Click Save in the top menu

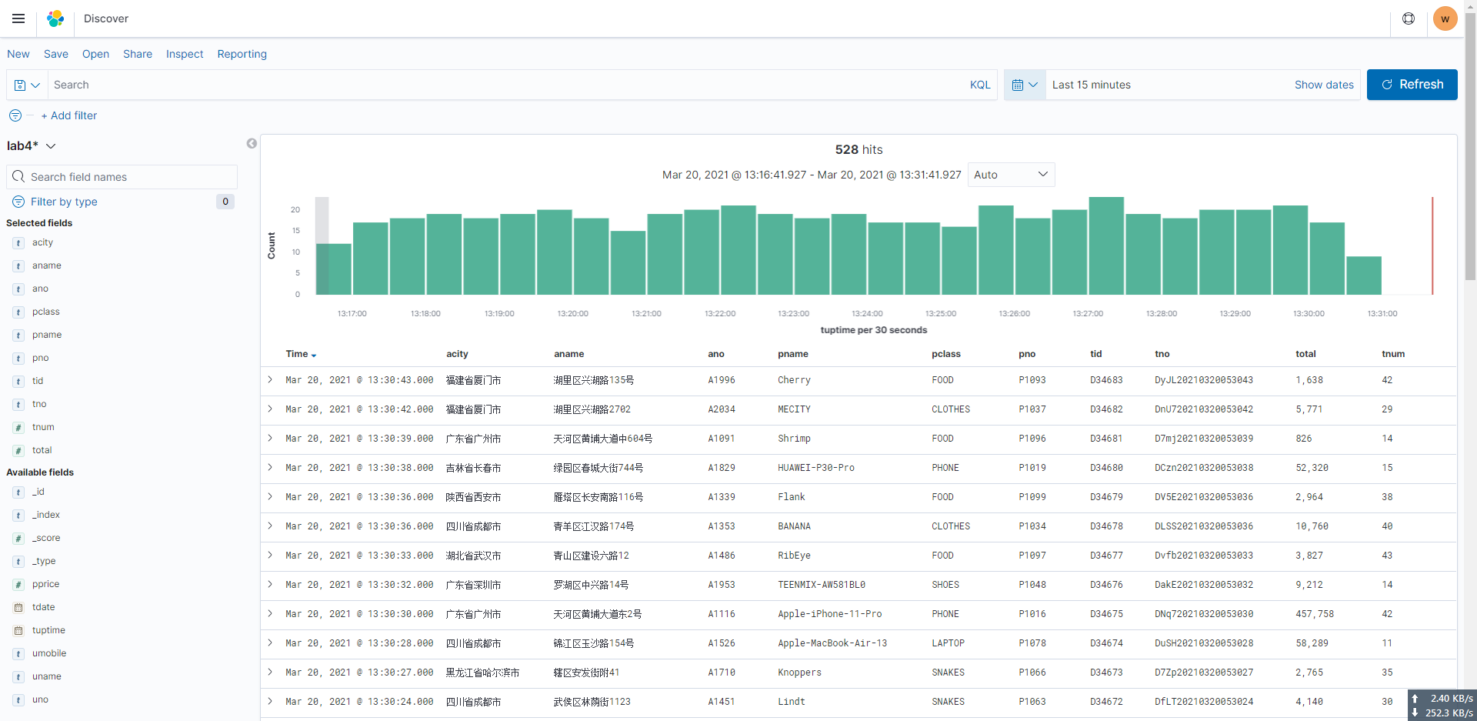[56, 54]
